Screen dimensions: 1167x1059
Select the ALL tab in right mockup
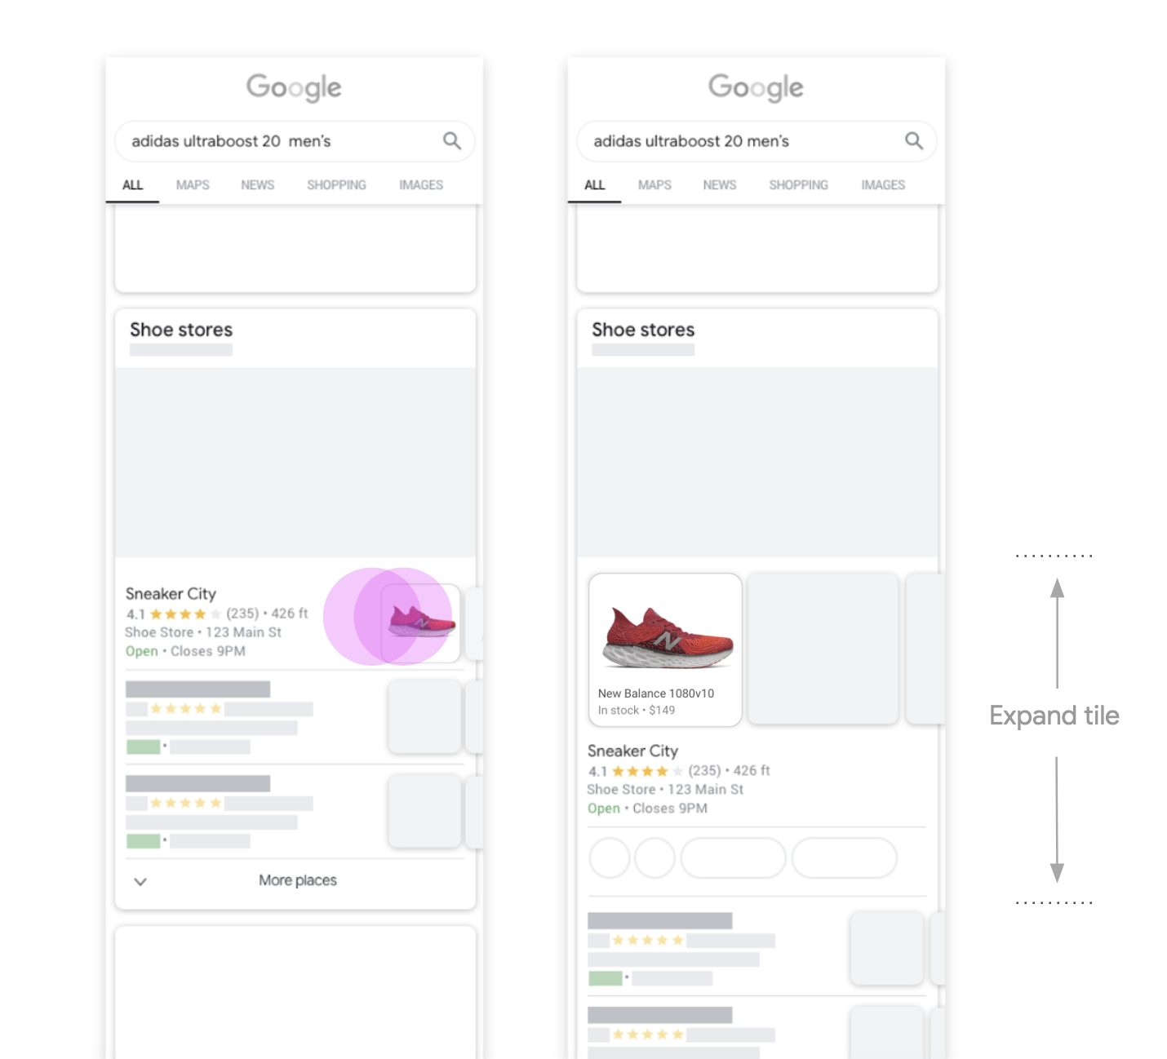click(x=594, y=185)
